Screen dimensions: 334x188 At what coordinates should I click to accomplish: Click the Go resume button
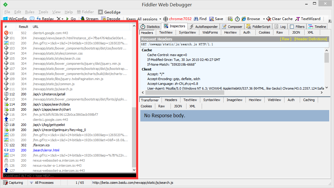pos(71,19)
